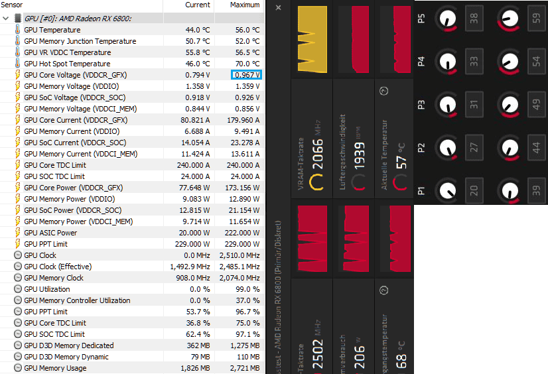Viewport: 548px width, 374px height.
Task: Edit the P2 fan value field showing 27
Action: coord(474,147)
